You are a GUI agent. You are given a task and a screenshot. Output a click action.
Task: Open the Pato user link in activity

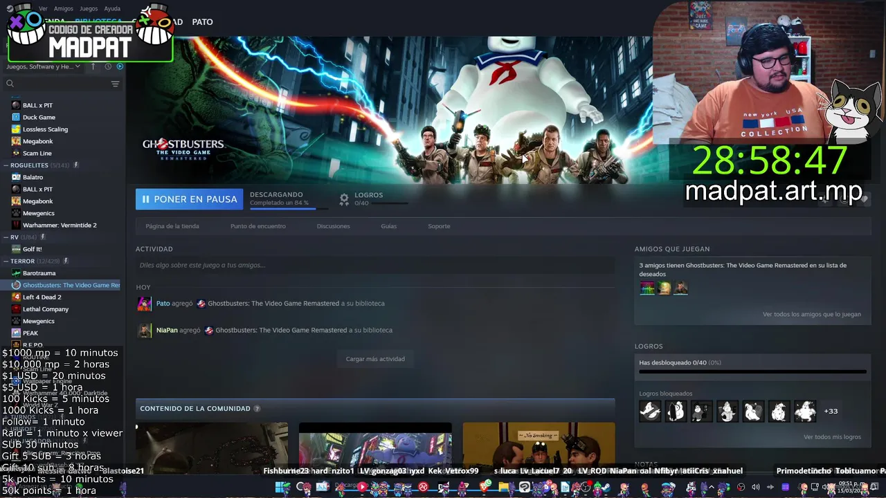163,304
